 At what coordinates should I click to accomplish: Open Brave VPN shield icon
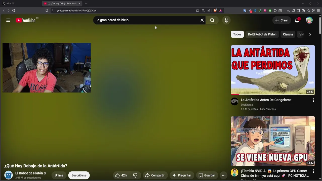point(313,11)
